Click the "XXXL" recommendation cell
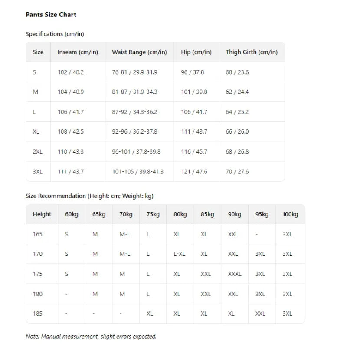Screen dimensions: 347x347 [235, 274]
